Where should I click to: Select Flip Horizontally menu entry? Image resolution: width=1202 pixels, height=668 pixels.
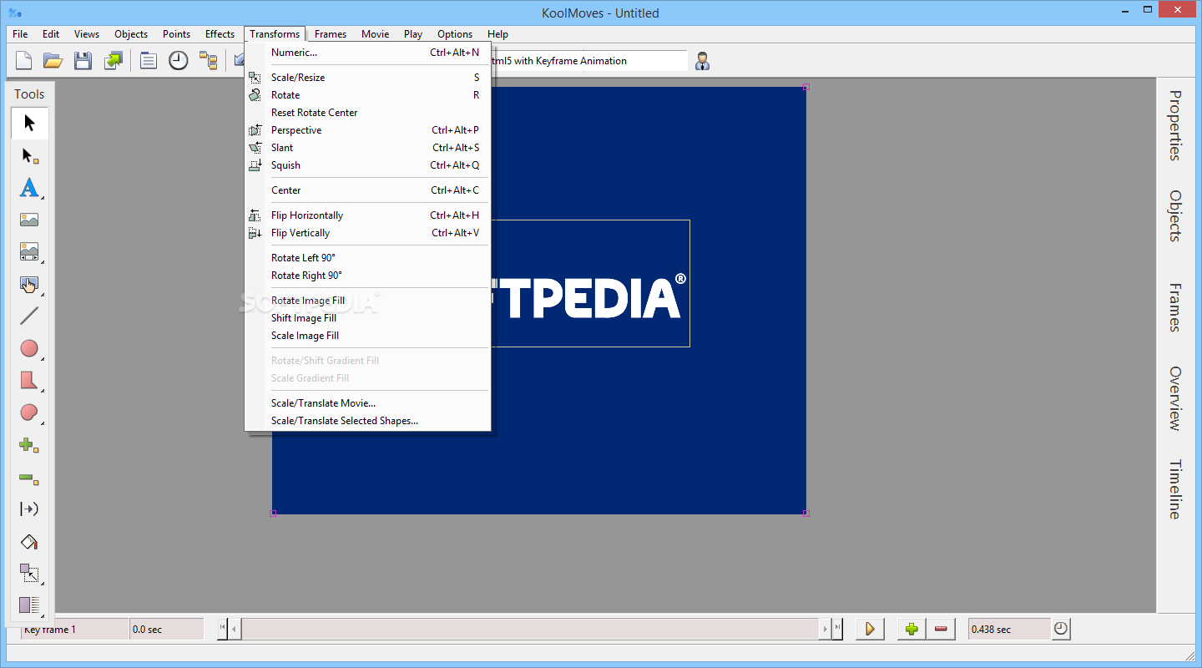click(x=367, y=215)
